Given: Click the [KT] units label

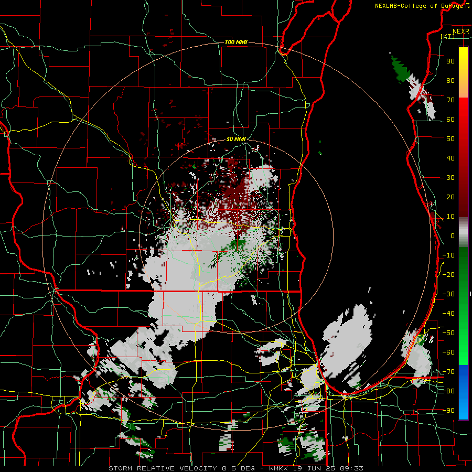Looking at the screenshot, I should pyautogui.click(x=448, y=36).
